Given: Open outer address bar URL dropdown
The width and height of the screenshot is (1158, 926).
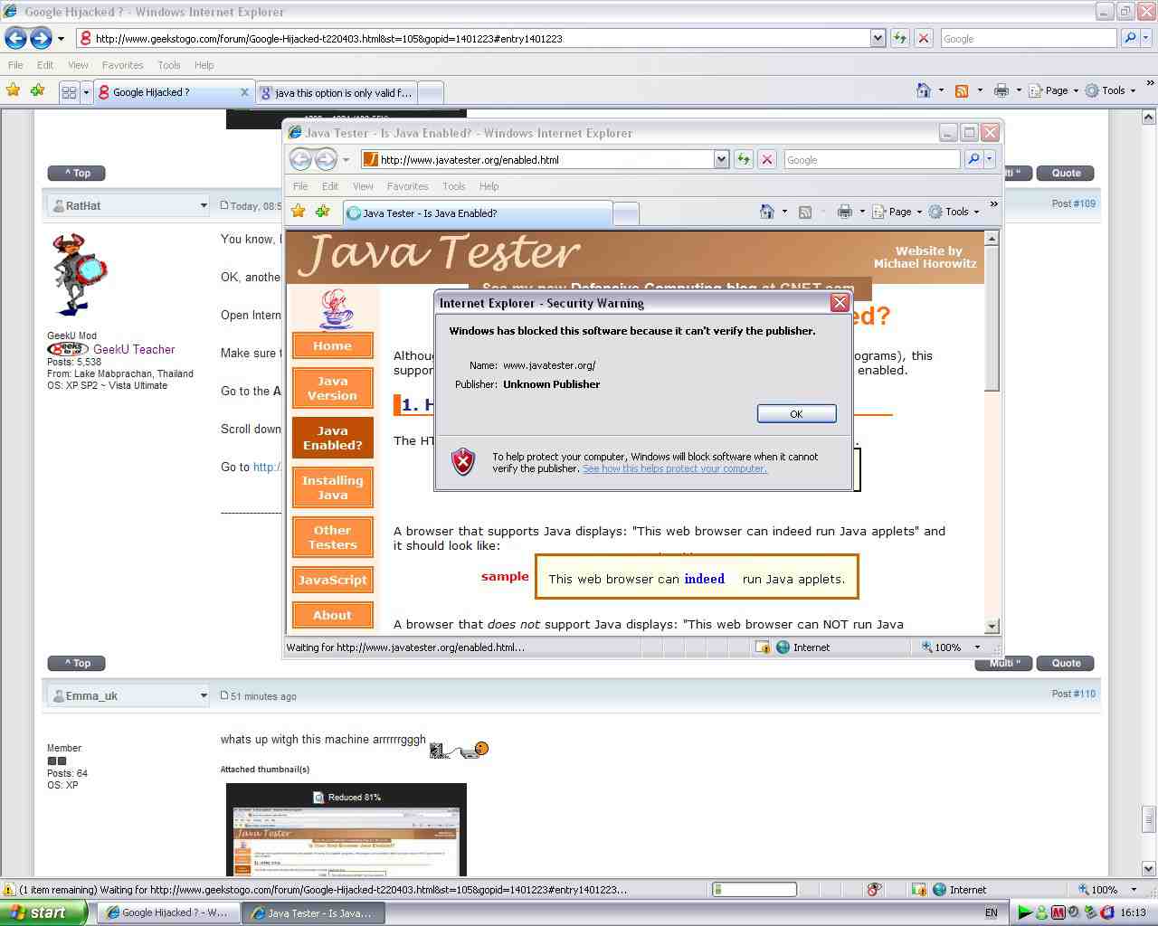Looking at the screenshot, I should pos(878,38).
